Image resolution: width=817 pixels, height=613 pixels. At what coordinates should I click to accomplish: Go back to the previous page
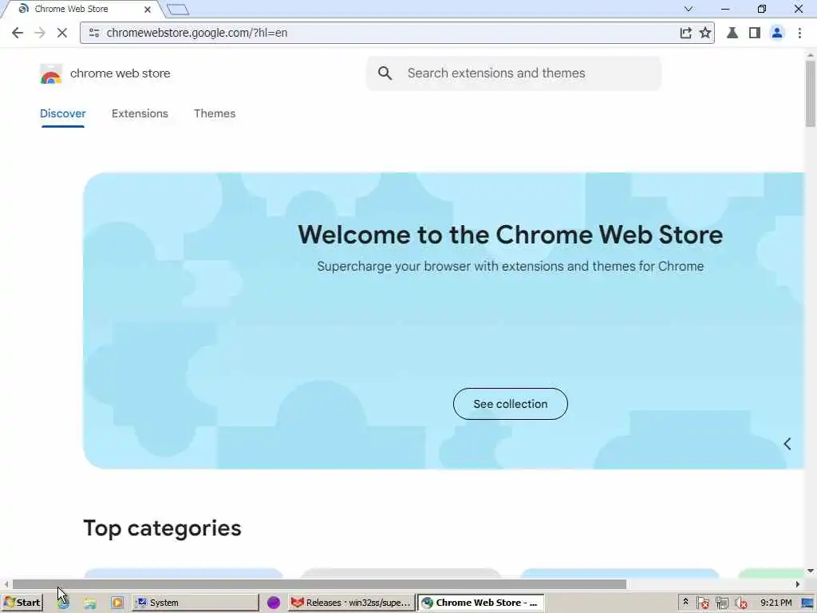[18, 33]
